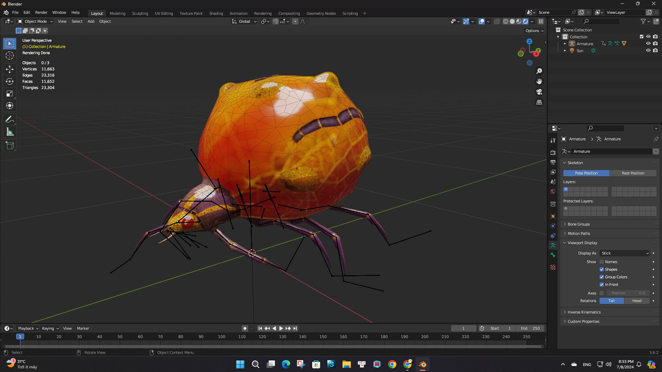Open the Display As dropdown
The height and width of the screenshot is (372, 662).
[x=624, y=253]
